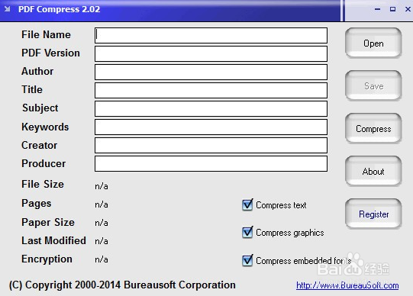Place cursor in the Subject field
The image size is (413, 296).
(211, 108)
